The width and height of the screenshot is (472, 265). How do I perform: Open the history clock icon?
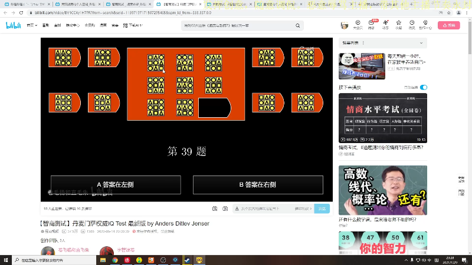pyautogui.click(x=412, y=25)
